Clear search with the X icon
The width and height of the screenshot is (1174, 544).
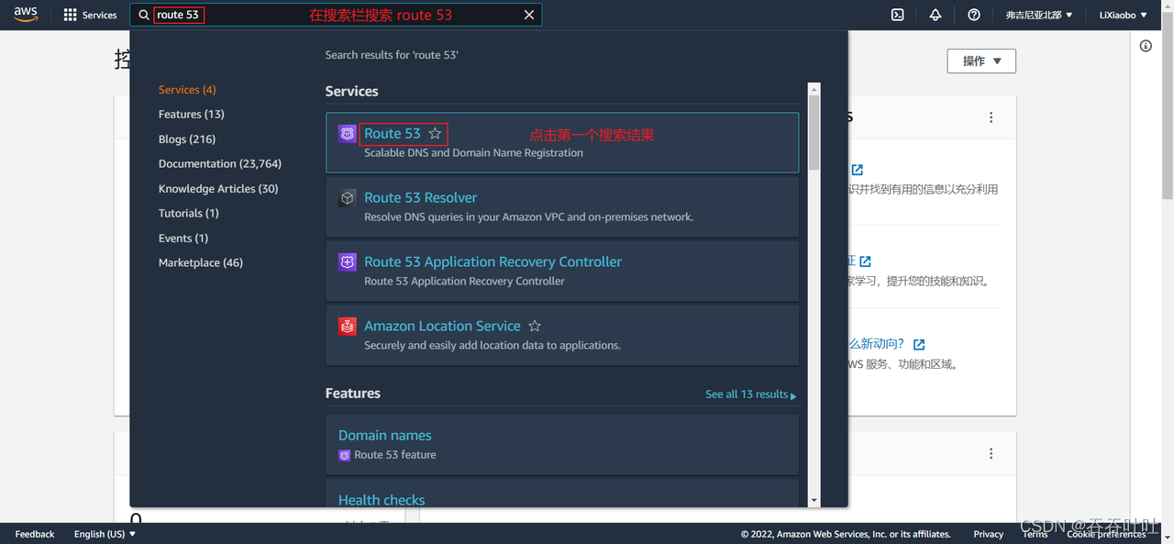pyautogui.click(x=529, y=15)
